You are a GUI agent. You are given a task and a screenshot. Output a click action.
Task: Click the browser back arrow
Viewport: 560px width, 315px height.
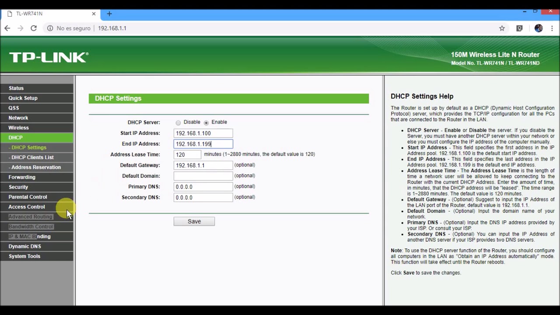tap(7, 28)
